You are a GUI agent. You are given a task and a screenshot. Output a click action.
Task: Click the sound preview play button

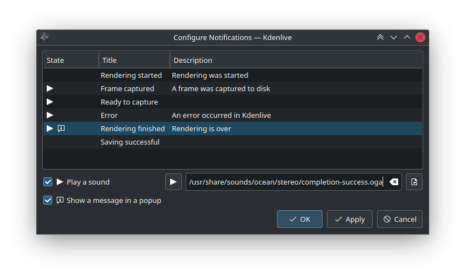click(173, 182)
